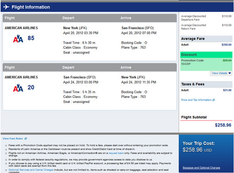This screenshot has width=234, height=173.
Task: Click the $258.96 flight subtotal amount
Action: pos(223,125)
